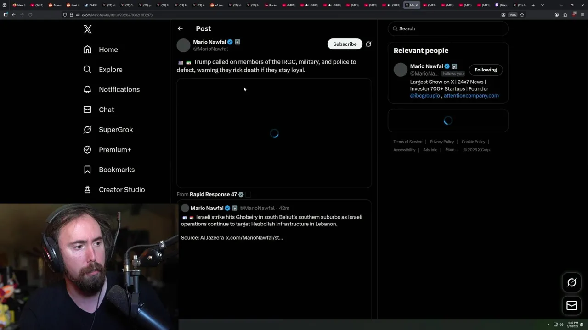Reload the page in browser
The image size is (588, 330).
[30, 15]
